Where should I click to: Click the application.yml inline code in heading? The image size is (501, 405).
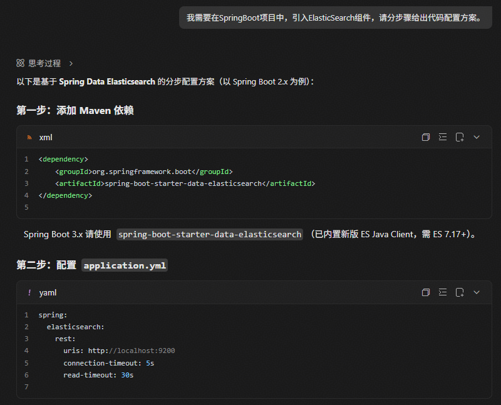125,265
